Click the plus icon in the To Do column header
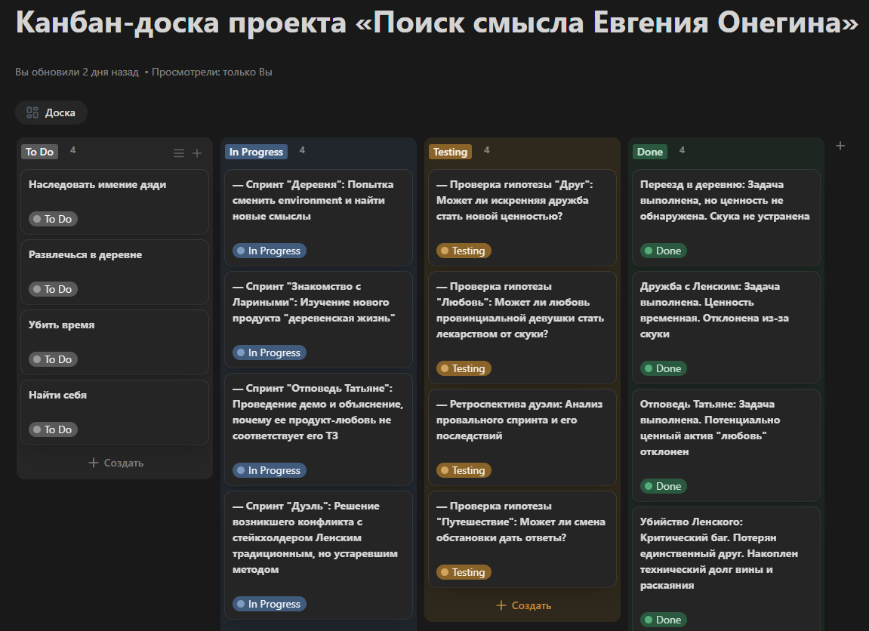 coord(197,152)
